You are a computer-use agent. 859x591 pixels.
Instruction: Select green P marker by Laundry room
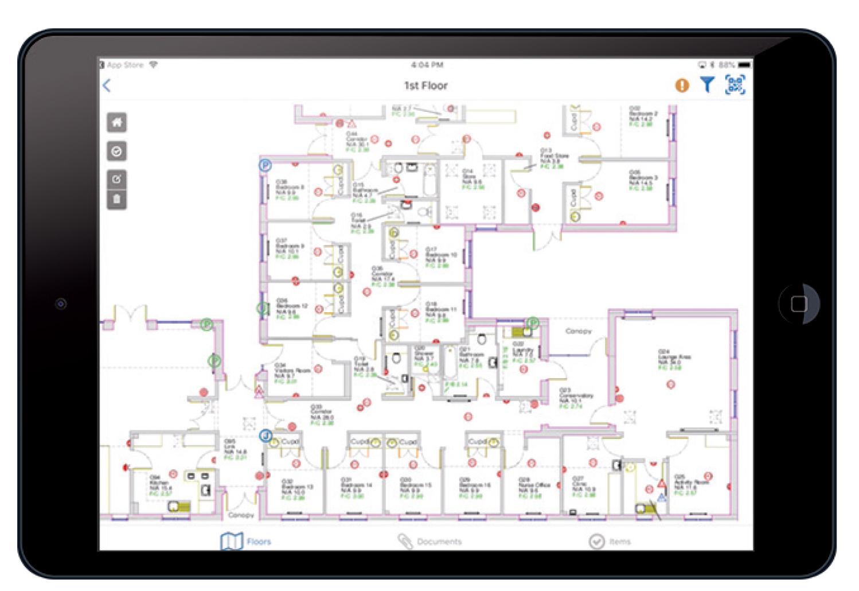click(x=533, y=323)
